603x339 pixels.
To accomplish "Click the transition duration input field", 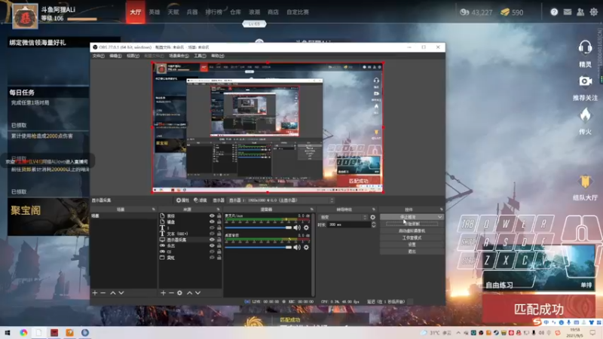I will click(349, 224).
